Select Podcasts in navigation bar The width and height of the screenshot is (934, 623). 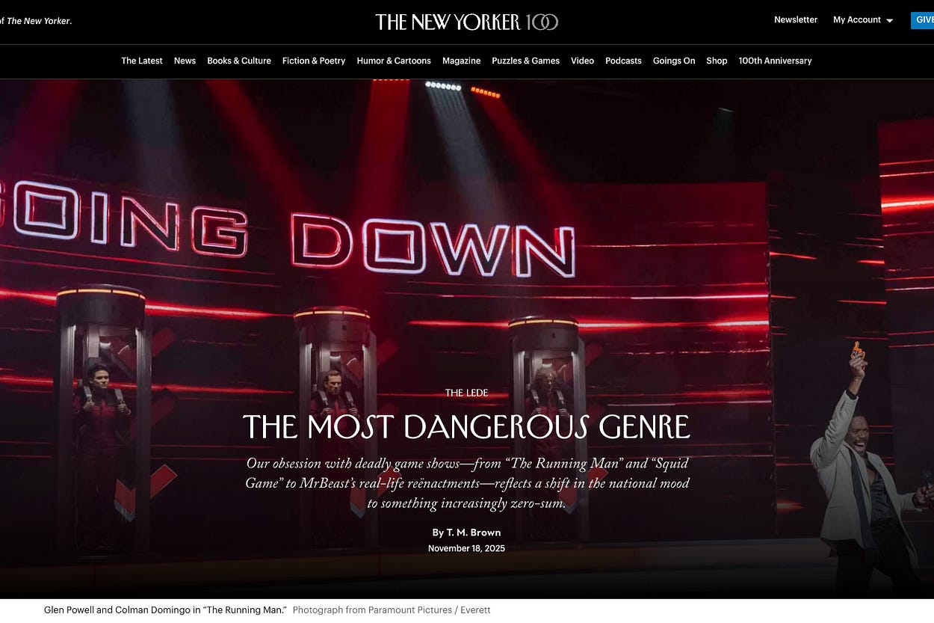pos(623,61)
